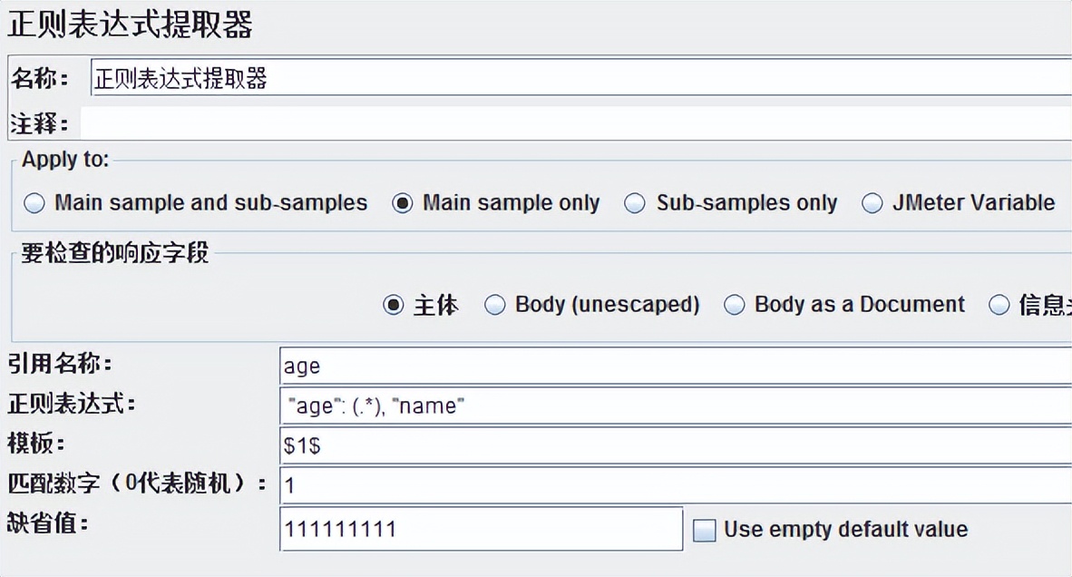Image resolution: width=1072 pixels, height=577 pixels.
Task: Click the 模板 field containing $1$
Action: 676,445
